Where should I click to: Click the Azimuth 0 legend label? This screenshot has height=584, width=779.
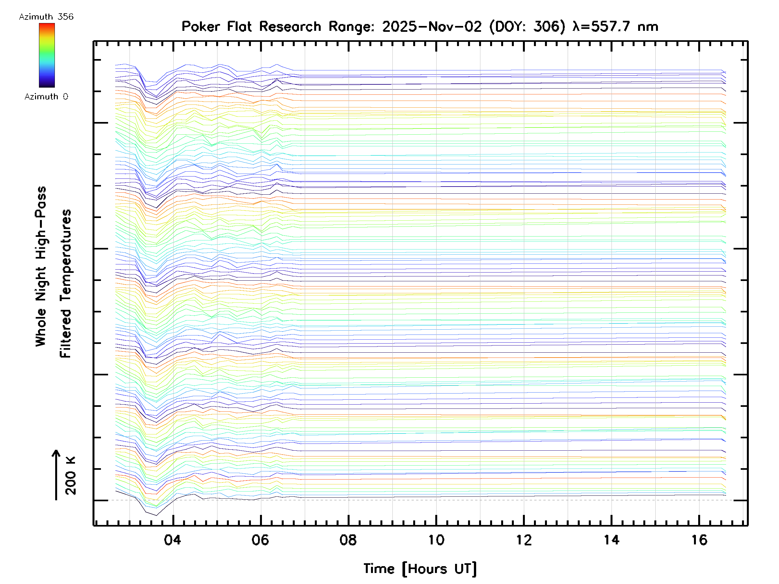[46, 96]
